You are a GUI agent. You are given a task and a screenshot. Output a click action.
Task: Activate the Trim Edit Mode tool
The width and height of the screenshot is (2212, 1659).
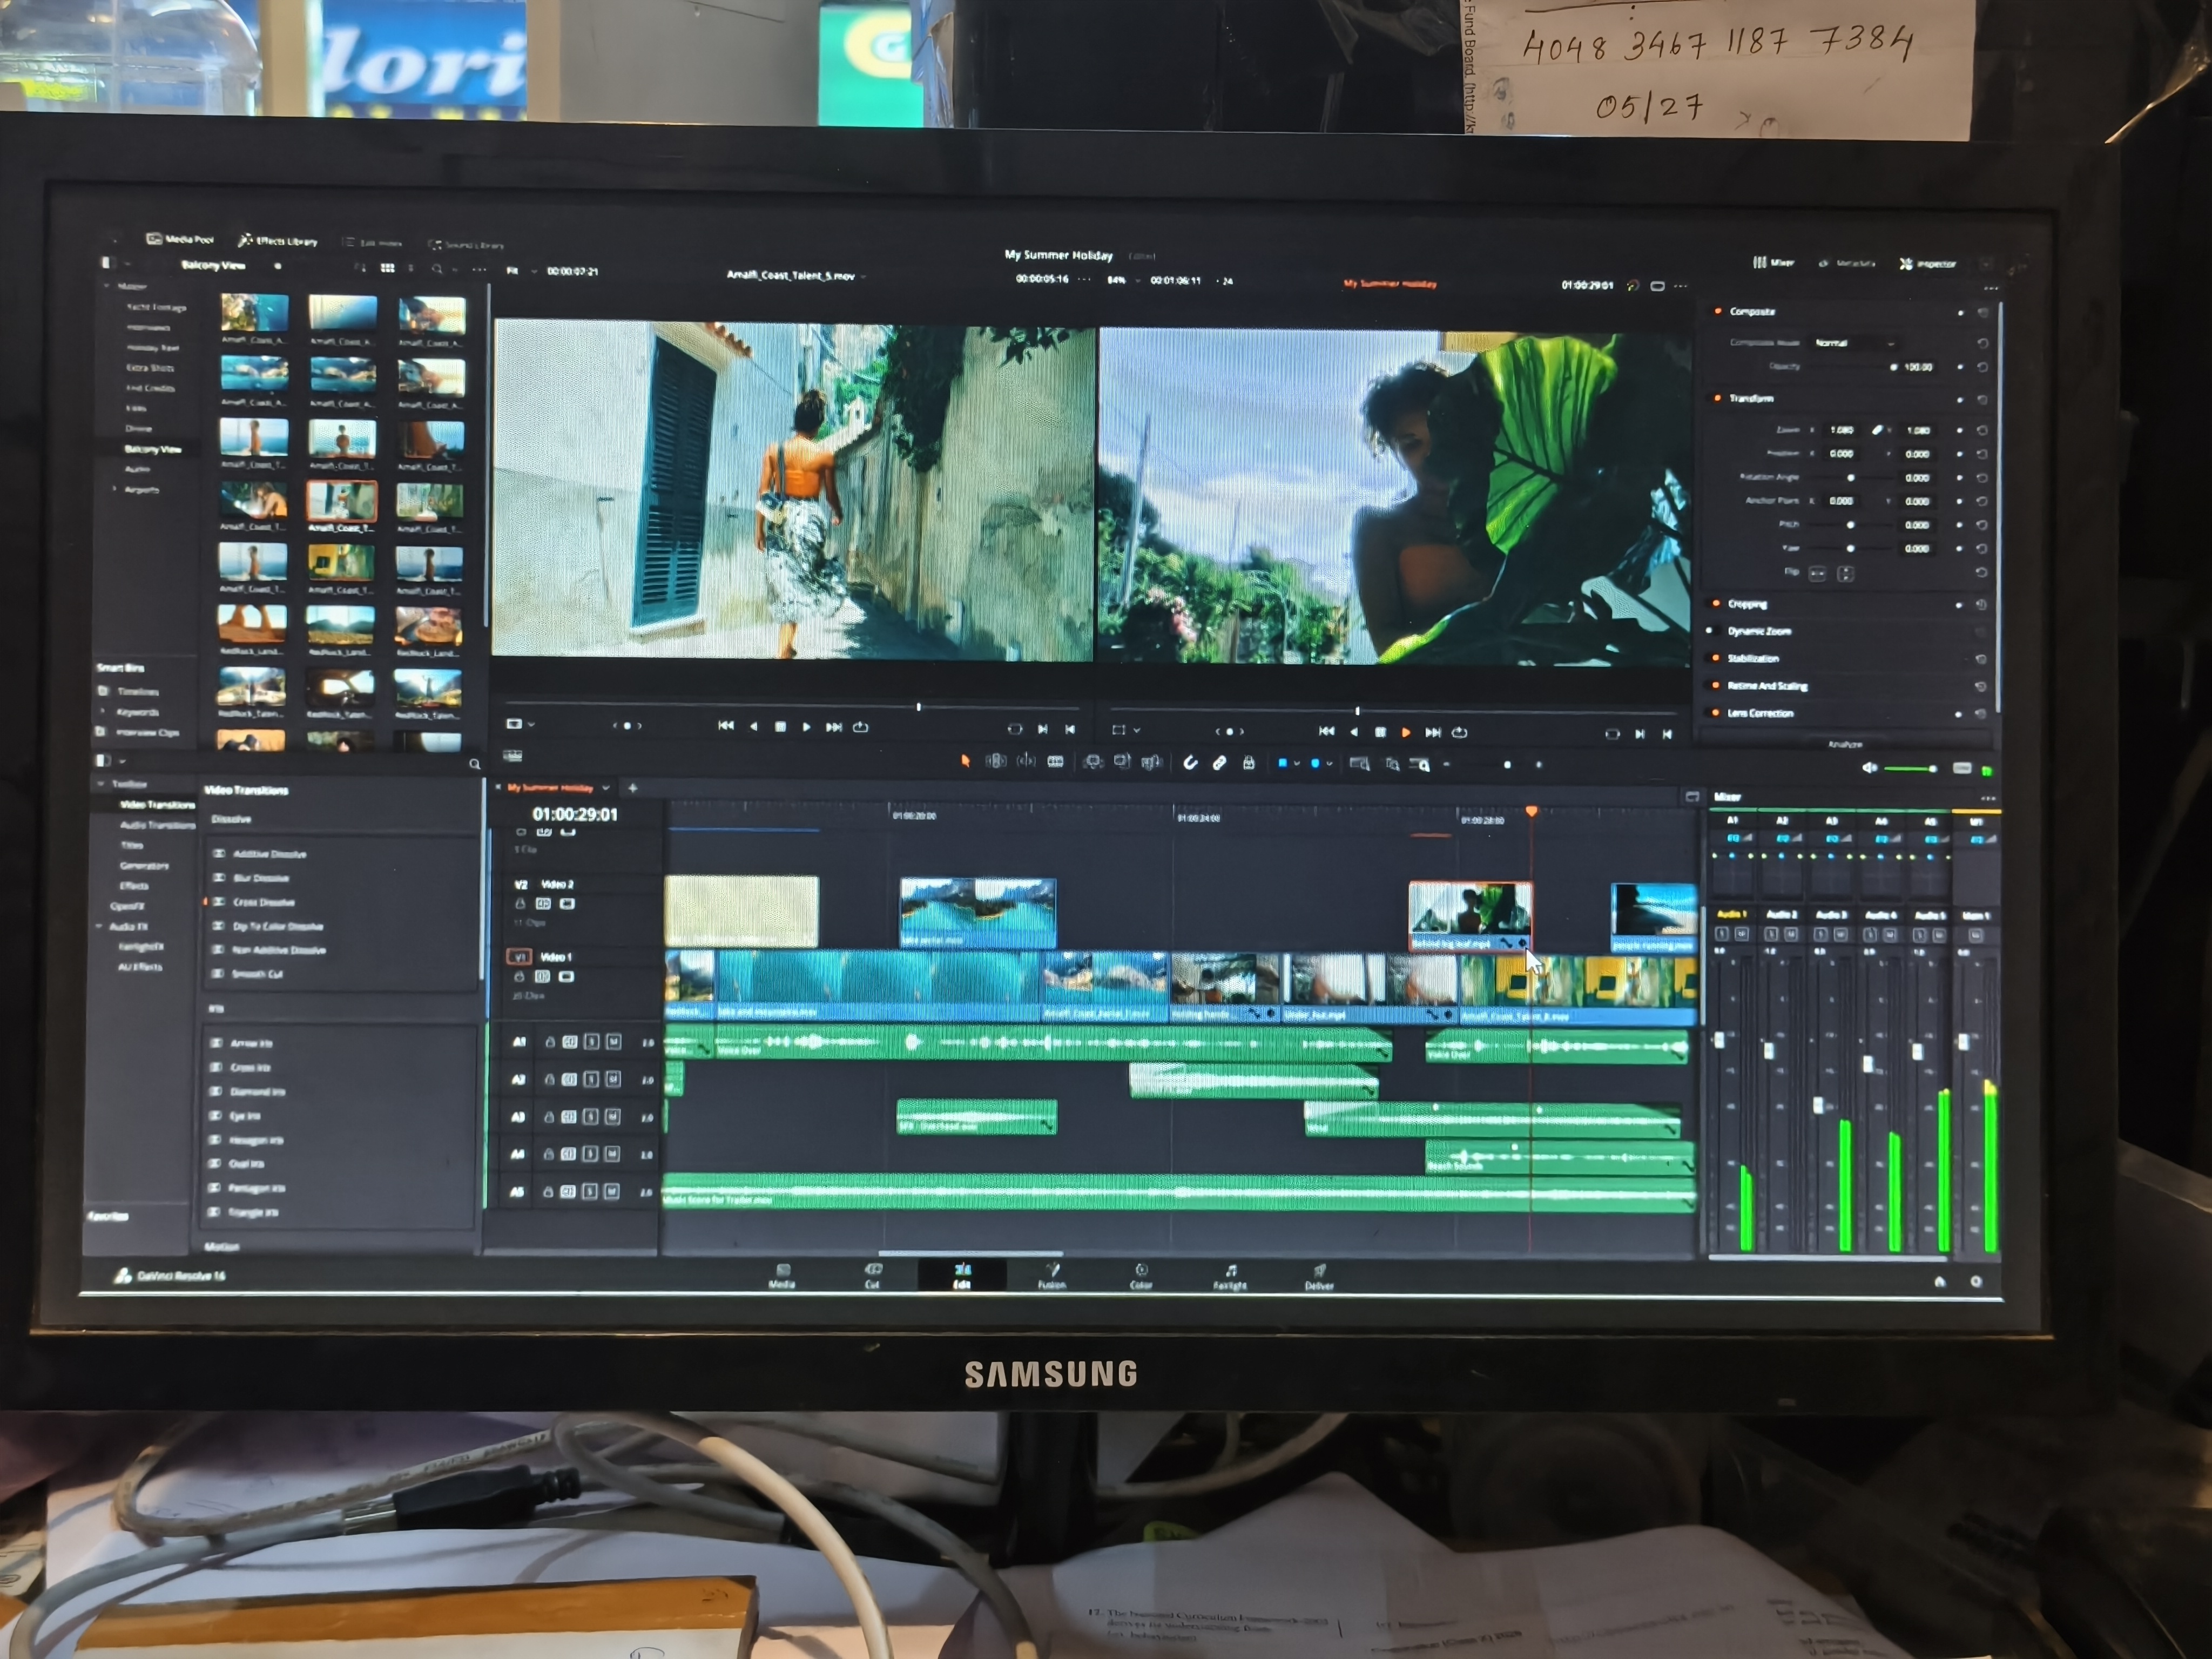pyautogui.click(x=996, y=762)
